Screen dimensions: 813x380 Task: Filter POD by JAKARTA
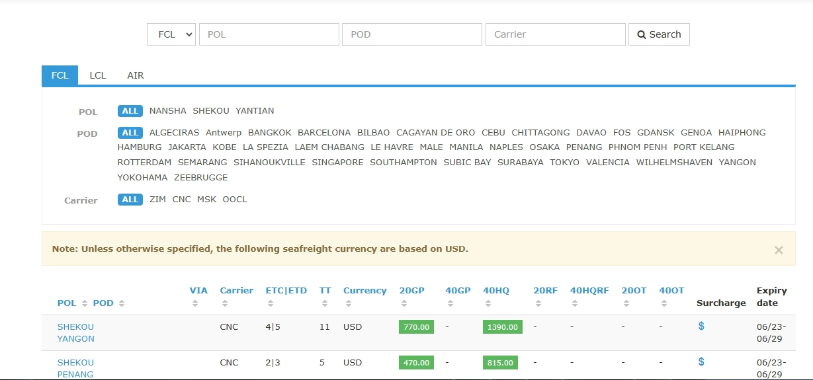point(187,147)
